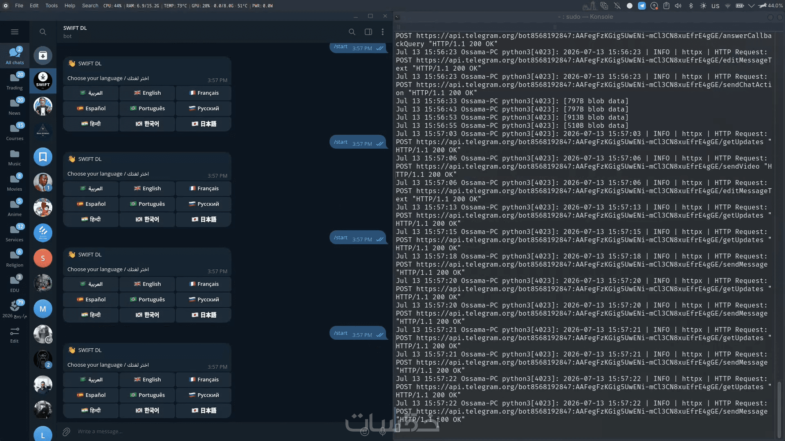Switch the US keyboard layout
This screenshot has width=785, height=441.
click(715, 6)
